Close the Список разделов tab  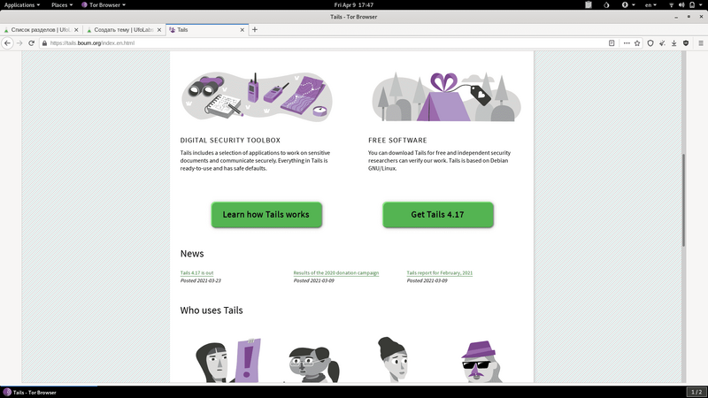tap(76, 30)
